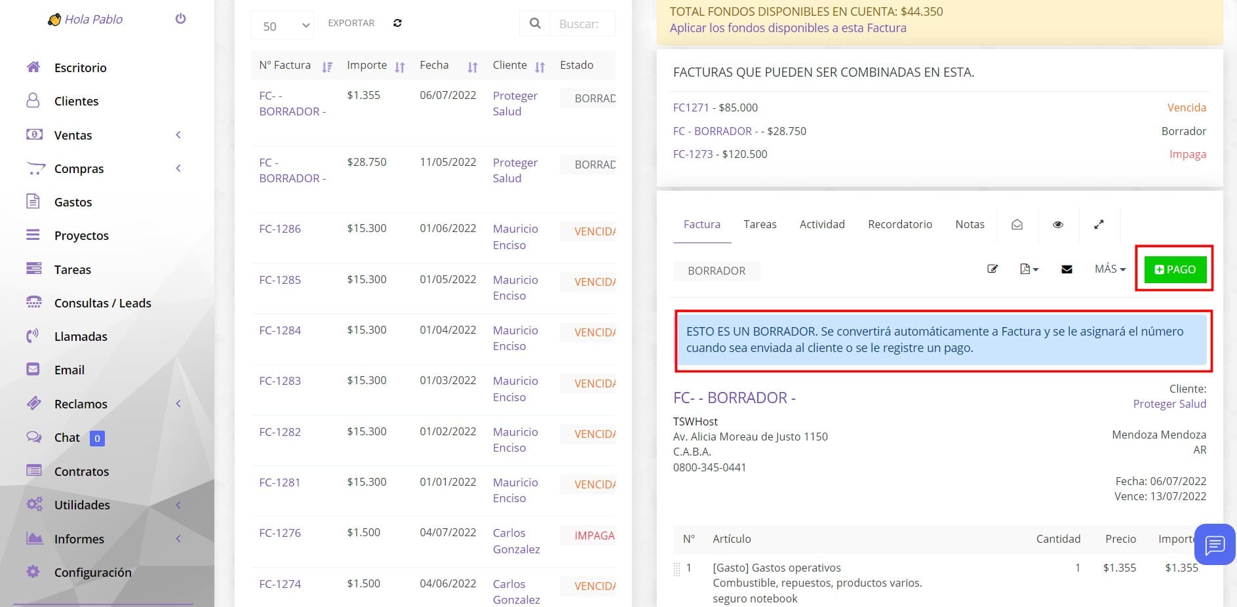Open invoice FC-1276 in list

coord(280,533)
